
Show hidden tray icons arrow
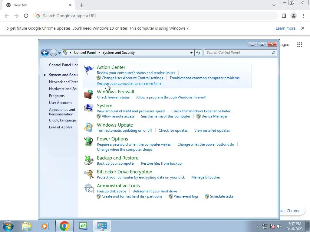coord(257,226)
